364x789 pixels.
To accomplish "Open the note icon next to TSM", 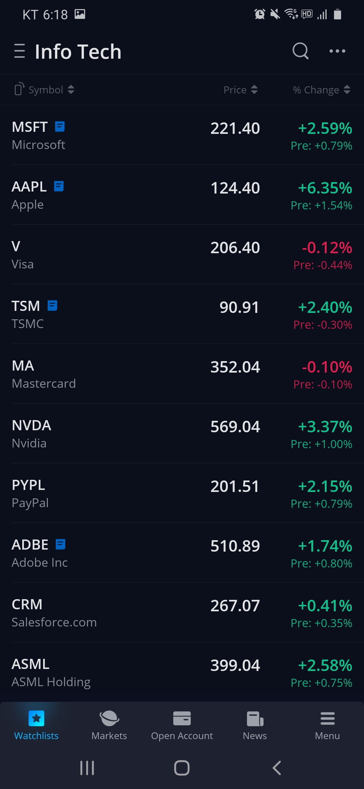I will (x=52, y=305).
